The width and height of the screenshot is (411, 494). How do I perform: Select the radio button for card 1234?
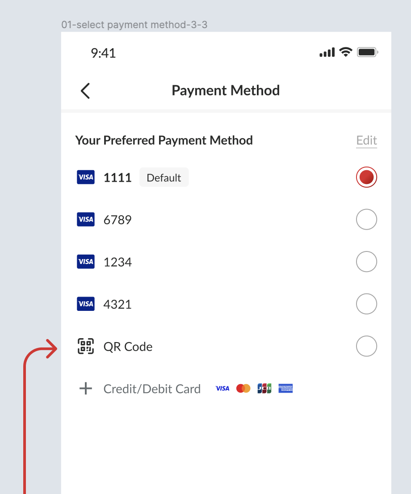click(366, 262)
